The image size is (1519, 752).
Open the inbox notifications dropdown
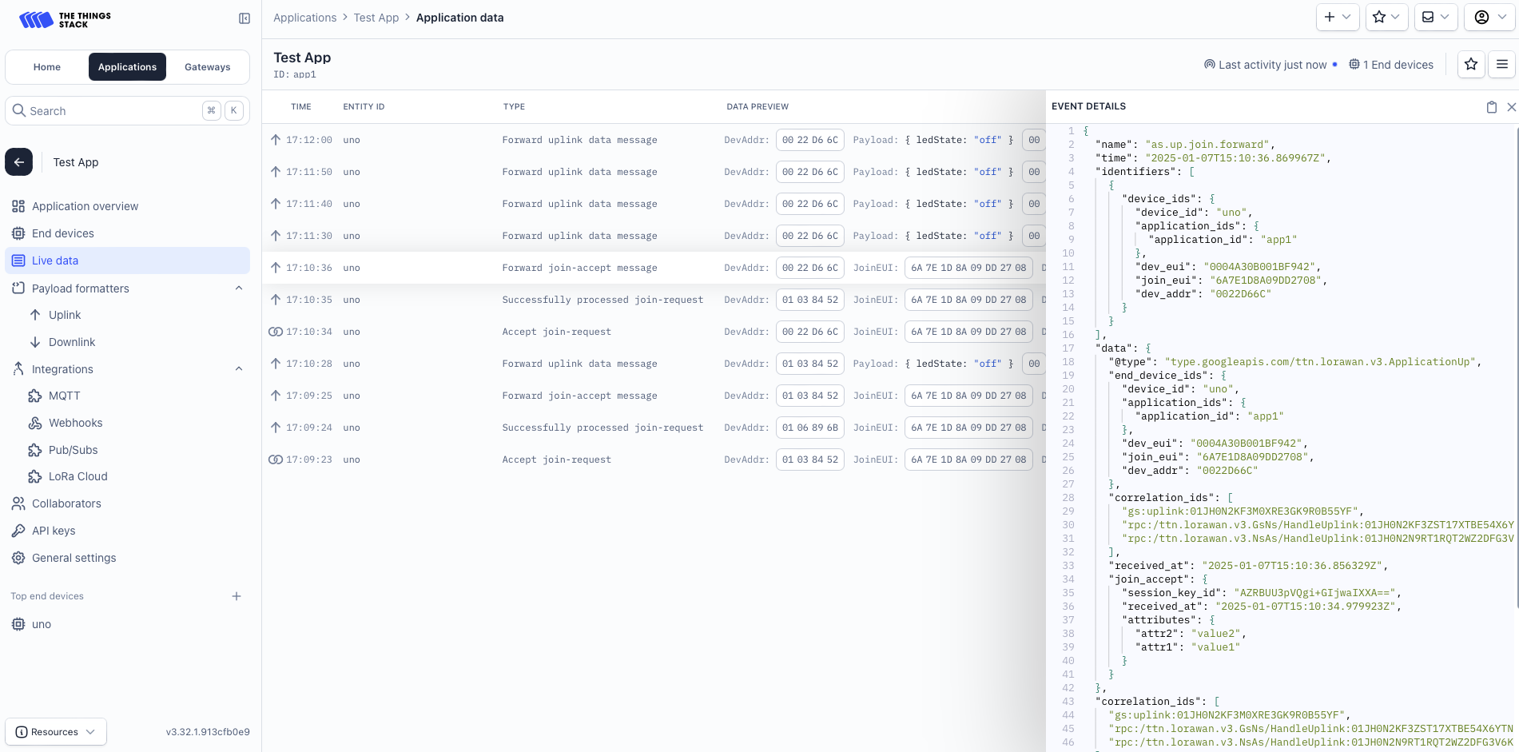(1436, 17)
